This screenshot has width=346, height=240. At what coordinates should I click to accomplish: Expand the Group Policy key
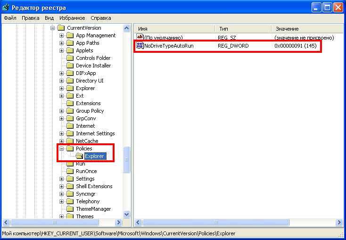(62, 111)
